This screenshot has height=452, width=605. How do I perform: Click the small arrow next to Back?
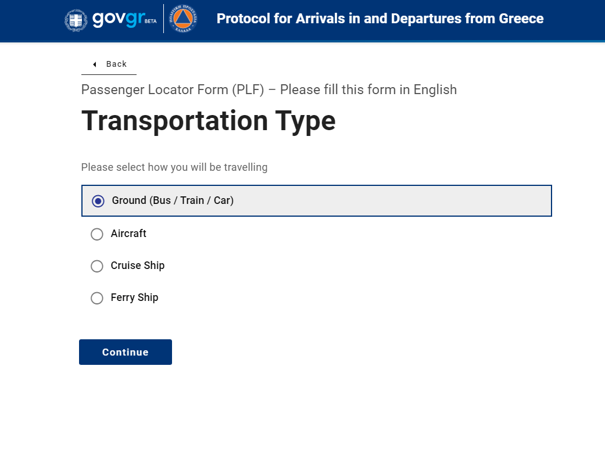pyautogui.click(x=95, y=64)
